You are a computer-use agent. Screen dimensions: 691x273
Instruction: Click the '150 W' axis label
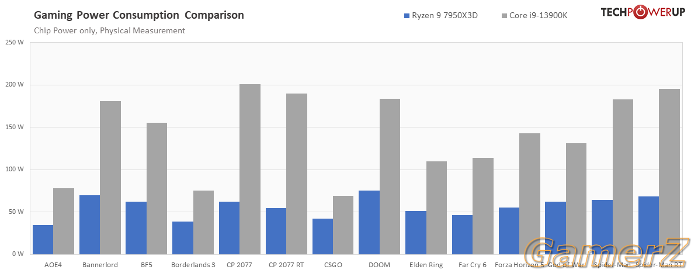tap(15, 127)
